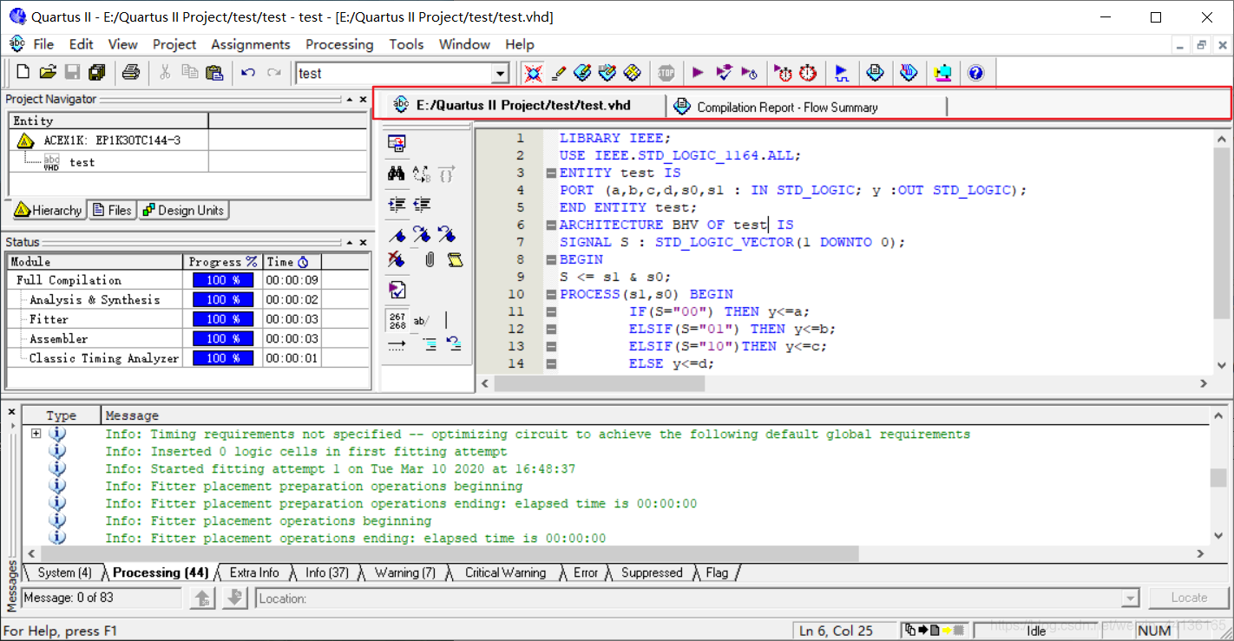Start compilation with the purple play icon

coord(698,73)
